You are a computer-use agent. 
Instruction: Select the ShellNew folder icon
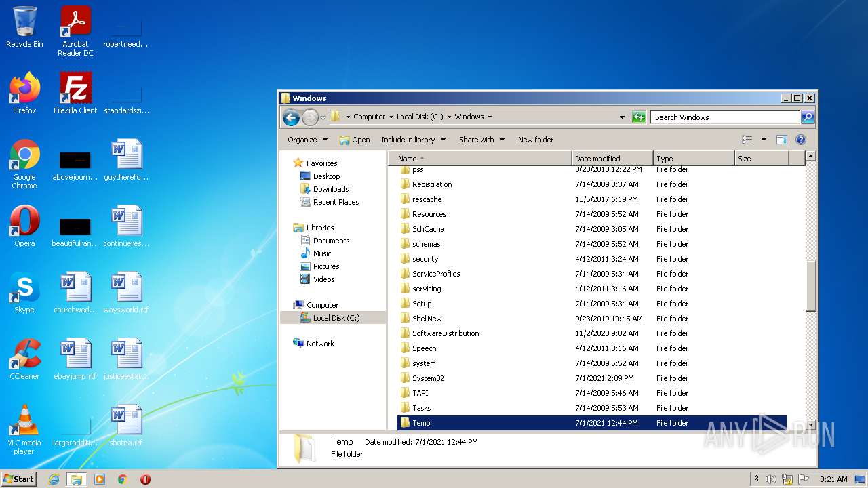tap(405, 319)
